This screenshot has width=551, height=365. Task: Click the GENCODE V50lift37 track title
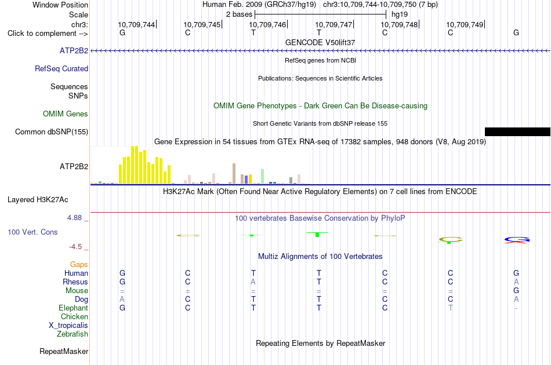(320, 42)
